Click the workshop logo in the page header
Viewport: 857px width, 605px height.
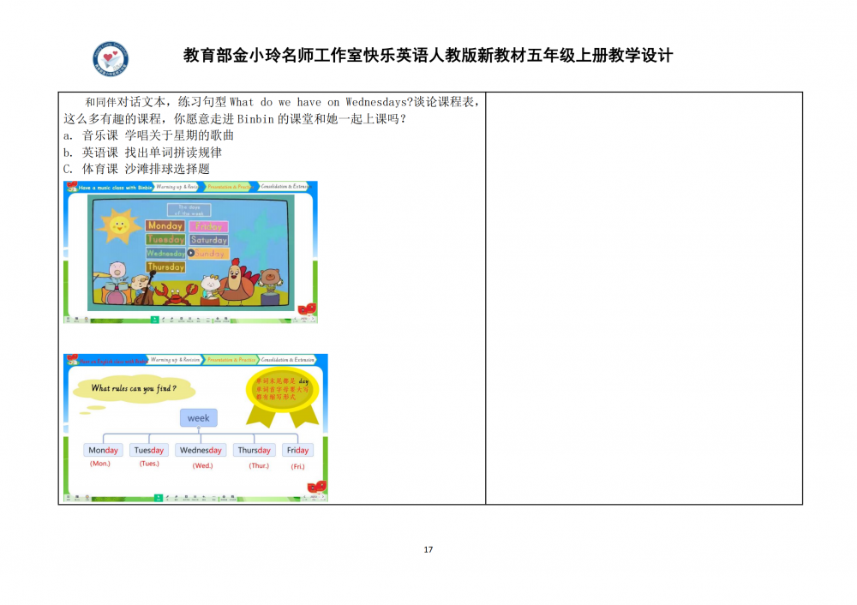[111, 58]
